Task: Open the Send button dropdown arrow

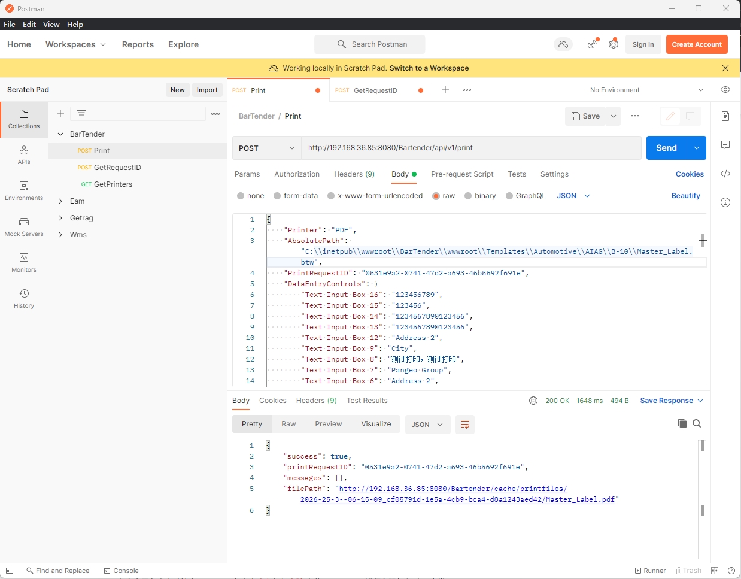Action: [697, 148]
